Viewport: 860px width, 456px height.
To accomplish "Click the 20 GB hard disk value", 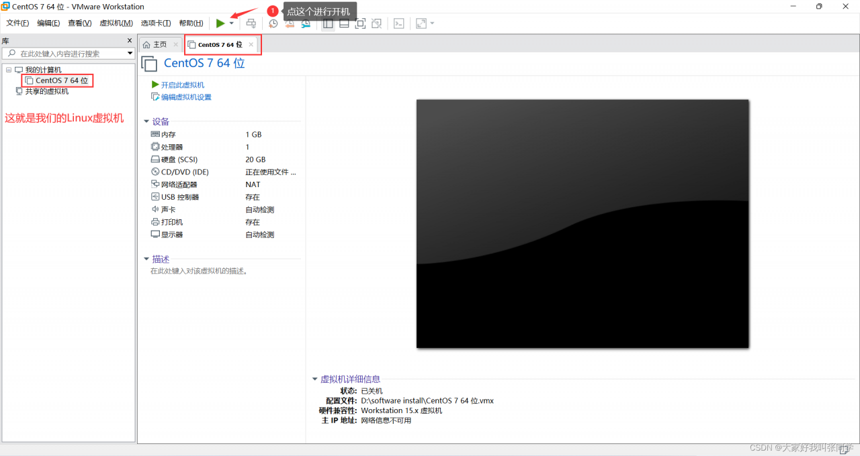I will point(255,160).
